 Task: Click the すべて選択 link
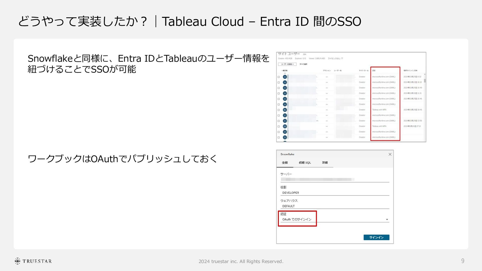303,64
